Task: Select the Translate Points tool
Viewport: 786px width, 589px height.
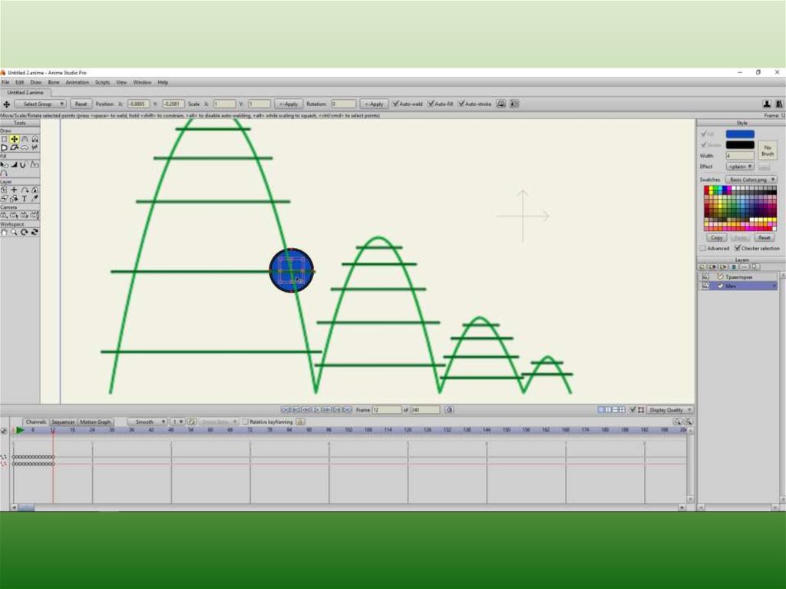Action: [15, 139]
